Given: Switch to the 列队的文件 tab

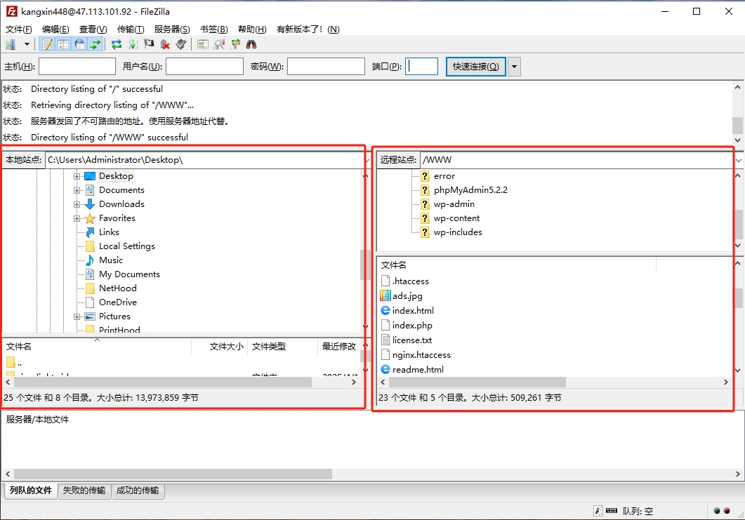Looking at the screenshot, I should tap(31, 491).
